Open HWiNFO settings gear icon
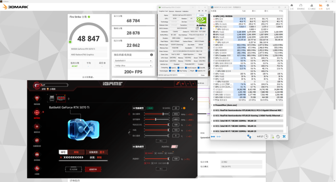 (x=278, y=136)
